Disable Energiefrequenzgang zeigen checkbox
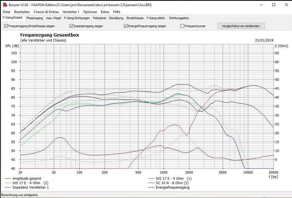This screenshot has width=292, height=198. coord(126,26)
